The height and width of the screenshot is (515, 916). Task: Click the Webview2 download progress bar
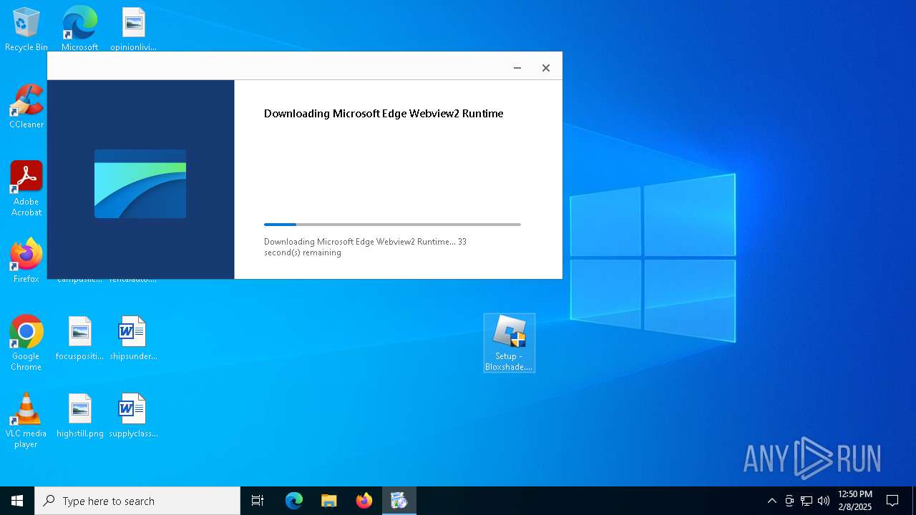[x=392, y=225]
